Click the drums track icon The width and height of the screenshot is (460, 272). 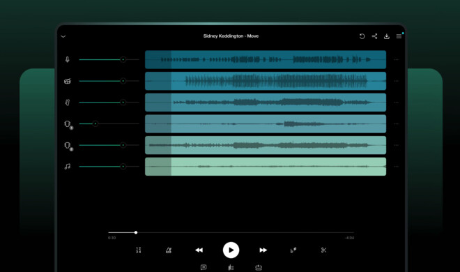point(68,81)
